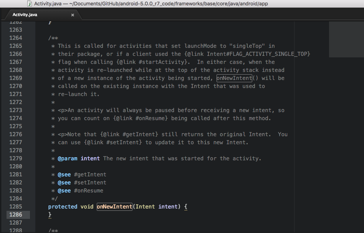Click '@see #onResume' text
This screenshot has height=233, width=364.
point(80,191)
